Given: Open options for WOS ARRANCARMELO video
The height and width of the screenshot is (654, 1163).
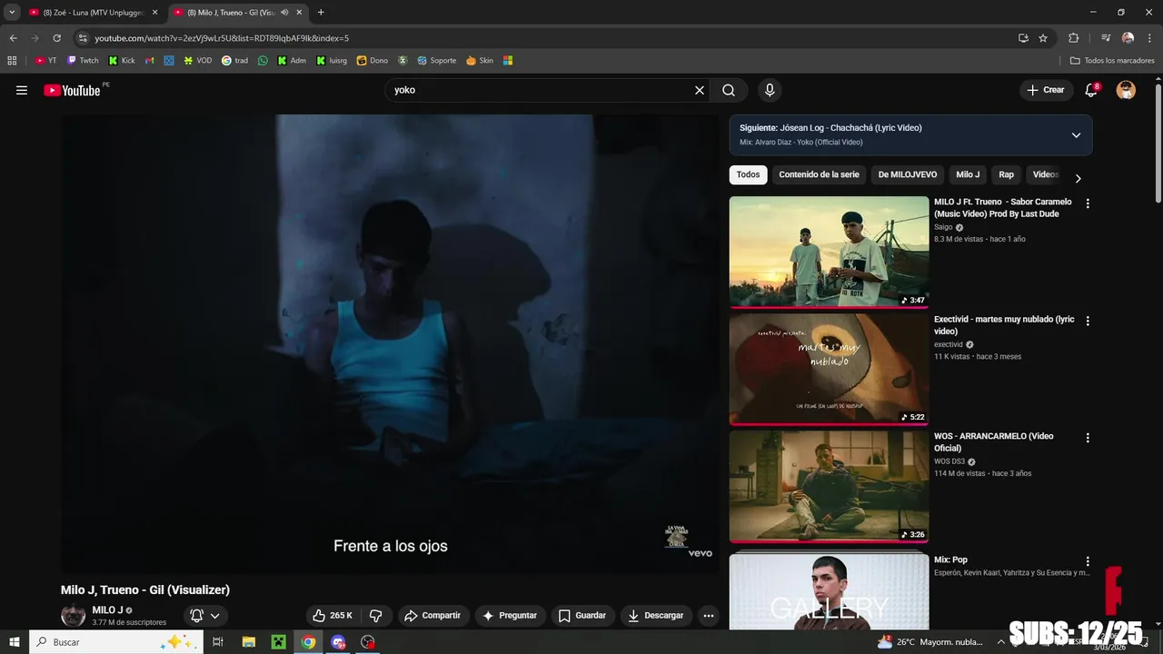Looking at the screenshot, I should coord(1088,438).
